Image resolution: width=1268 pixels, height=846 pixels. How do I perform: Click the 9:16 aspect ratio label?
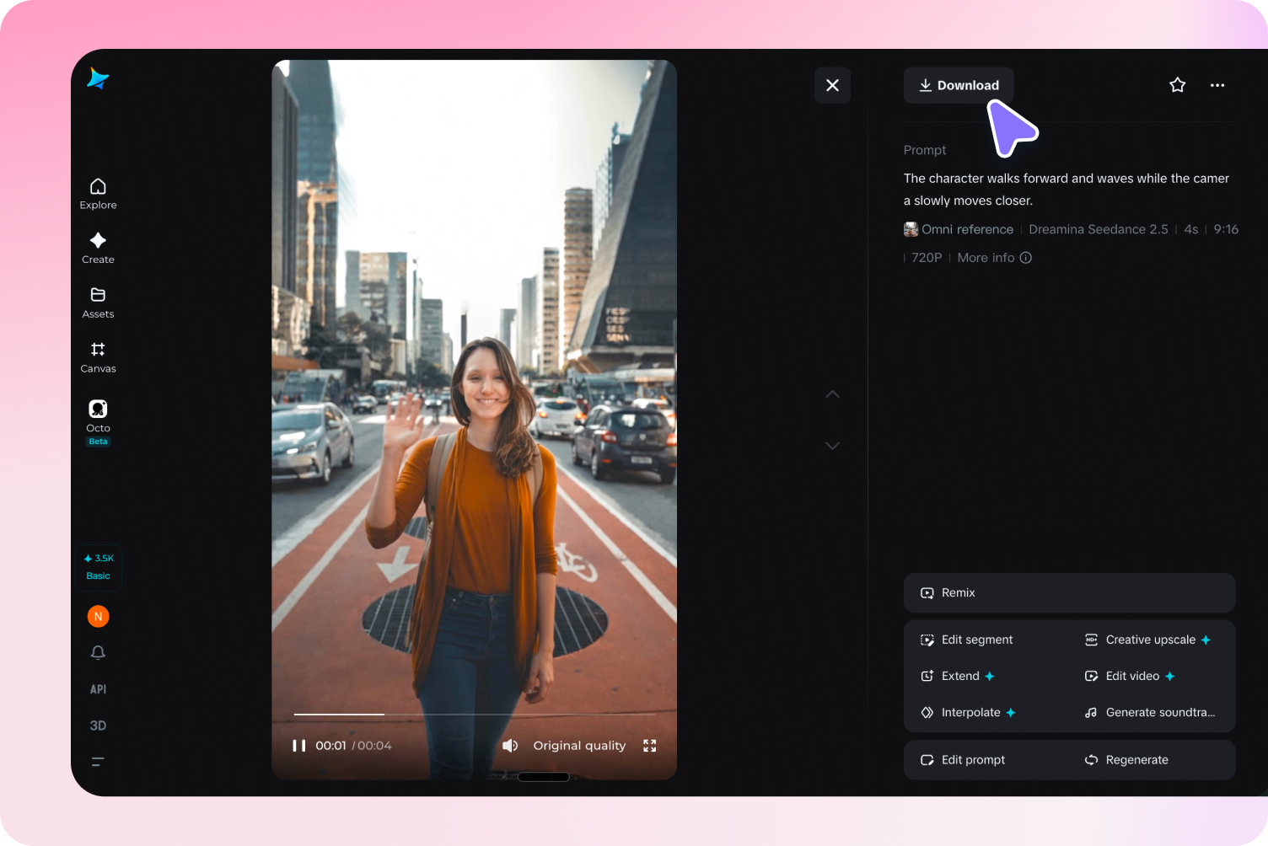coord(1226,229)
